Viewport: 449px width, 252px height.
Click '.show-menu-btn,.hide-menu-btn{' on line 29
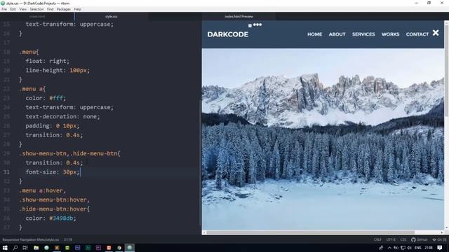pos(70,153)
